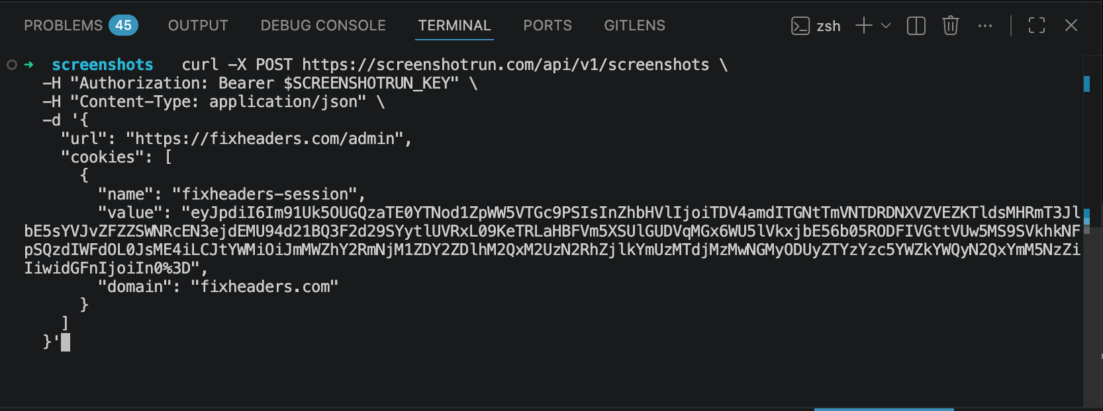The image size is (1103, 411).
Task: View the PORTS tab
Action: (548, 25)
